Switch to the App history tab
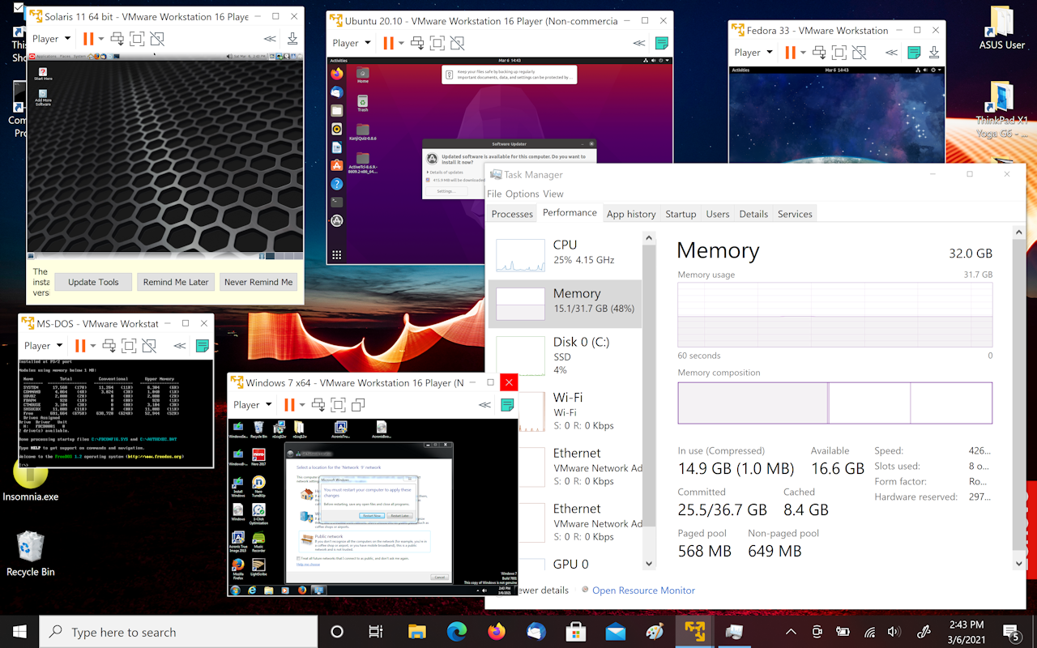1037x648 pixels. (x=631, y=214)
